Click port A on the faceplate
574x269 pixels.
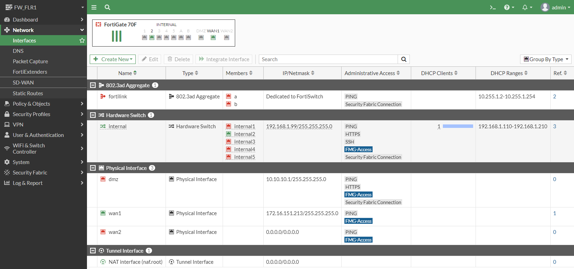181,38
